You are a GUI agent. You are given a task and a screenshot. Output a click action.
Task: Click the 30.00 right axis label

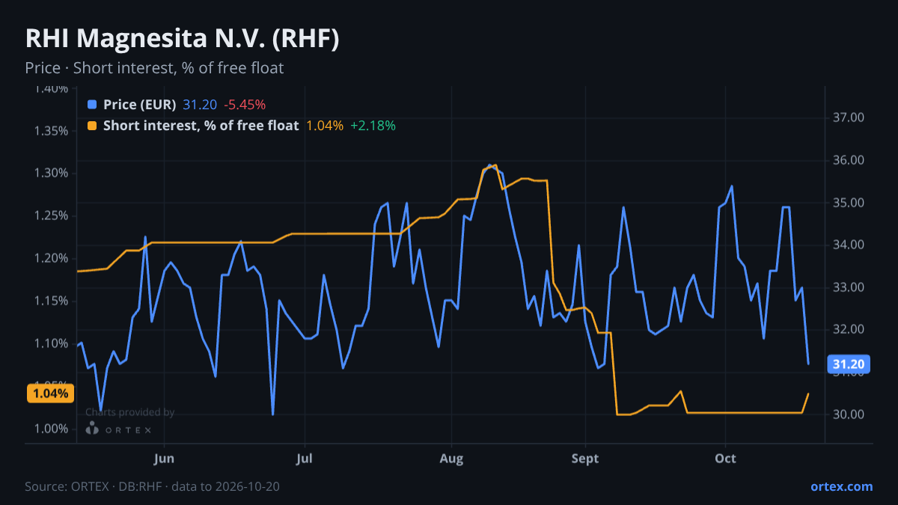click(x=849, y=414)
